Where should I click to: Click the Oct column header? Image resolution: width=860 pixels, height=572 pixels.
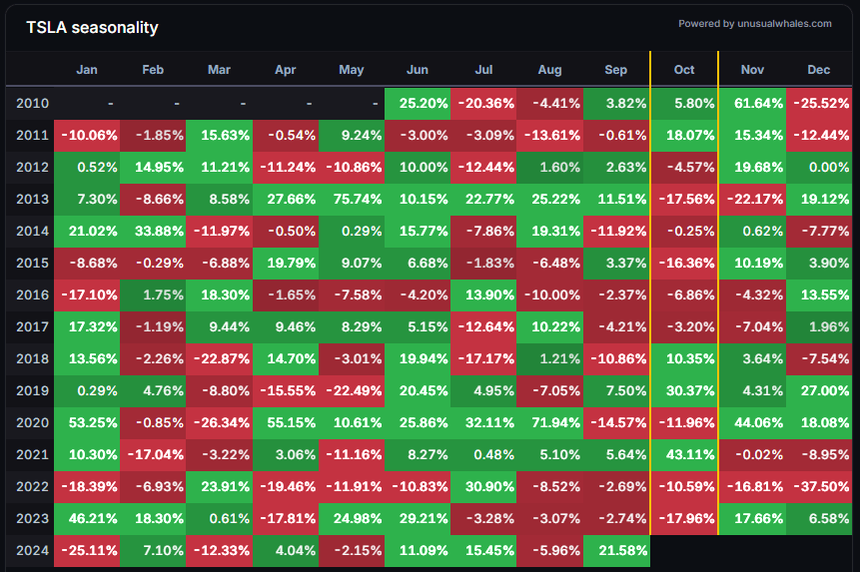coord(684,70)
